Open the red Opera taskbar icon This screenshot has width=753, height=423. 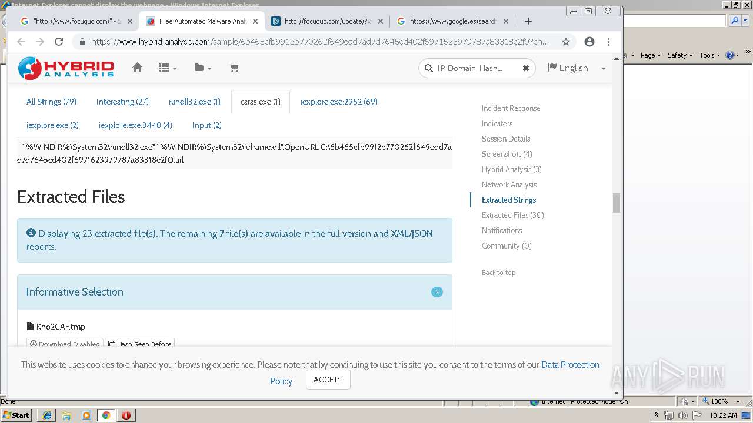pos(126,415)
